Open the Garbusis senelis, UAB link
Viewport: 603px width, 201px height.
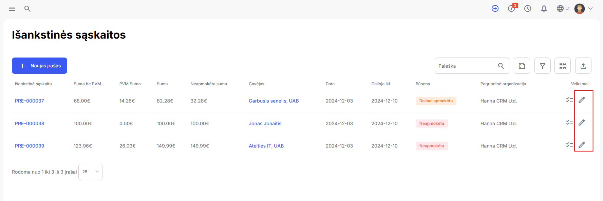point(274,101)
